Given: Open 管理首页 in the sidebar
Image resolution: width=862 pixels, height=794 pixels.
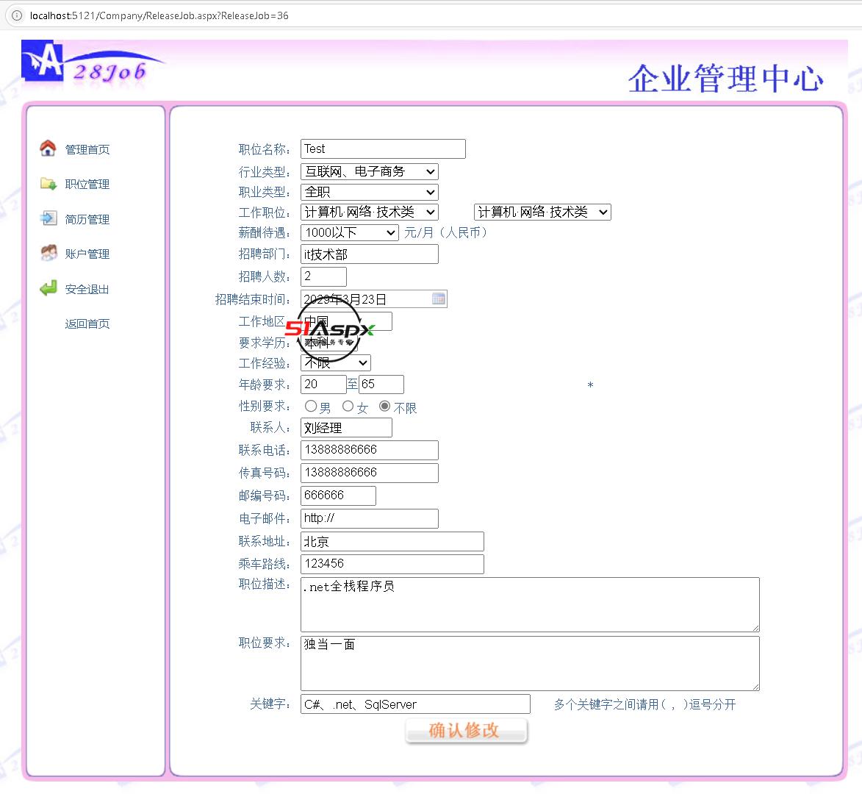Looking at the screenshot, I should [87, 149].
